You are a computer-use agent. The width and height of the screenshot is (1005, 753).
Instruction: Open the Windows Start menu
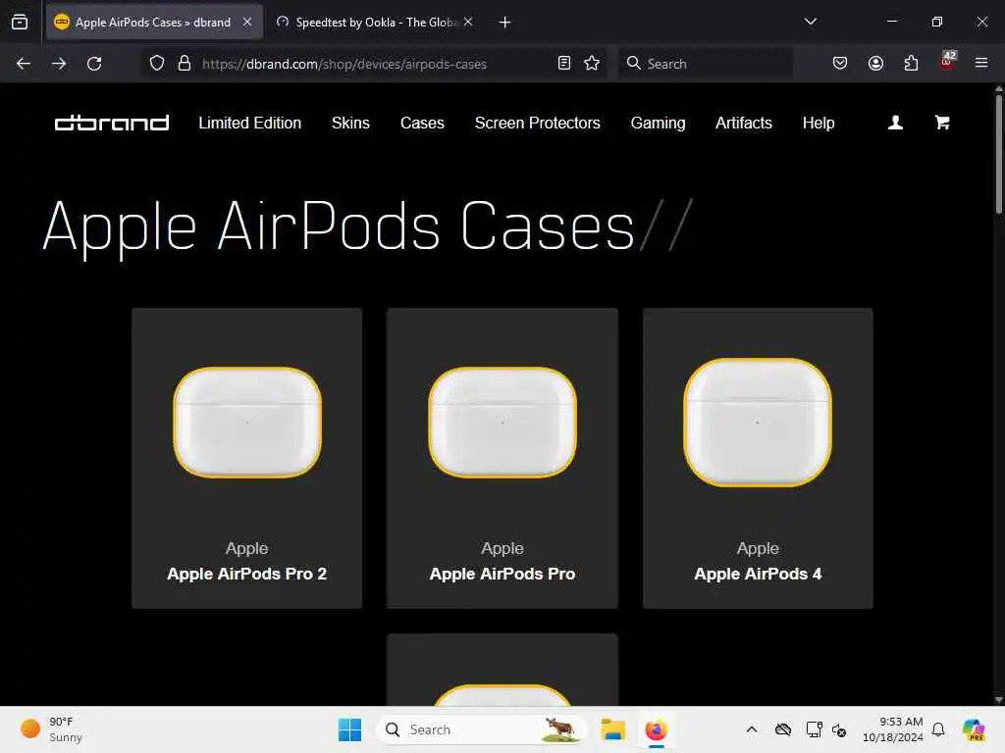pyautogui.click(x=350, y=729)
